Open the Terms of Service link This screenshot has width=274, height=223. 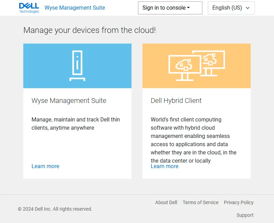point(201,202)
